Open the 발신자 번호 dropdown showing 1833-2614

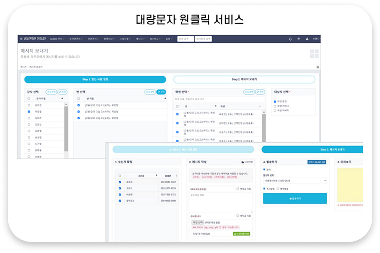click(295, 181)
